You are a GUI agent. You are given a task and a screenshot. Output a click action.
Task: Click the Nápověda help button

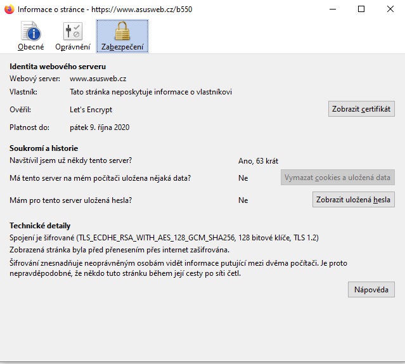371,290
